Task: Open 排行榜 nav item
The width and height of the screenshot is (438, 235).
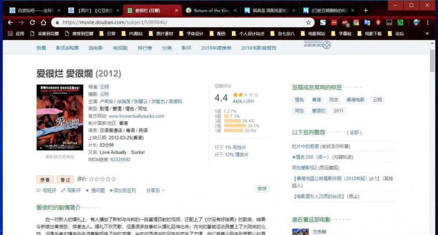Action: [x=145, y=48]
